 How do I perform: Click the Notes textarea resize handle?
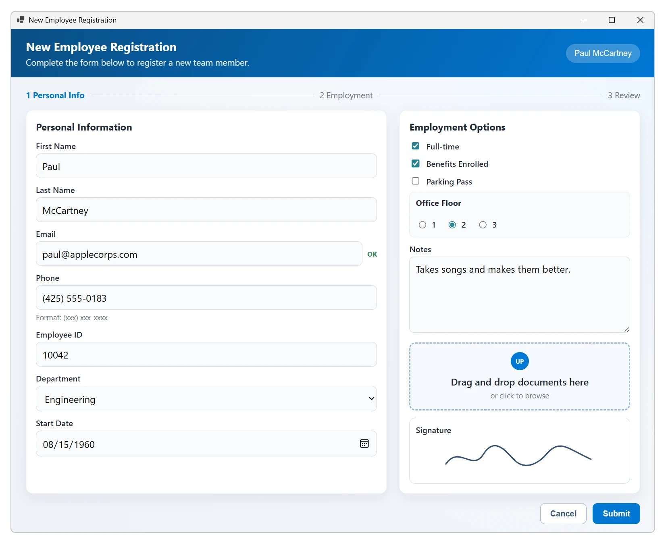(626, 330)
